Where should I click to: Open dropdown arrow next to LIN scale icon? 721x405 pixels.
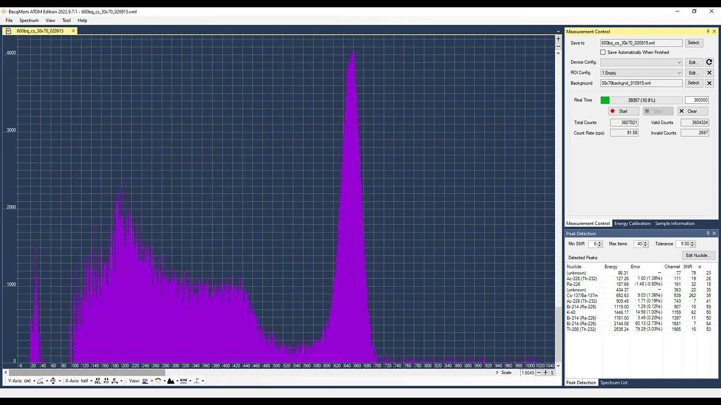coord(47,381)
